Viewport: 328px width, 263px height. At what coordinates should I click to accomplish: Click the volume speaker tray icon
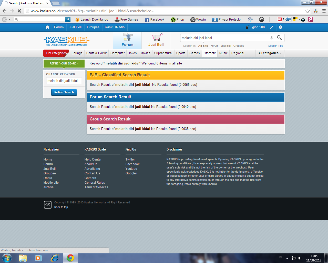click(300, 258)
